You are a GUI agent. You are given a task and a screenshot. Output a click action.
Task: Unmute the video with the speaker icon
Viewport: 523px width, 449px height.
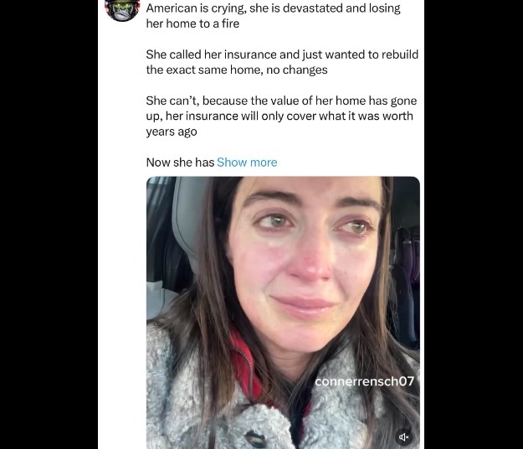pyautogui.click(x=404, y=436)
